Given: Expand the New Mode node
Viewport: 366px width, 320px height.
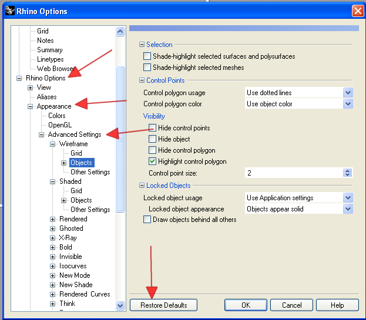Looking at the screenshot, I should [x=52, y=276].
